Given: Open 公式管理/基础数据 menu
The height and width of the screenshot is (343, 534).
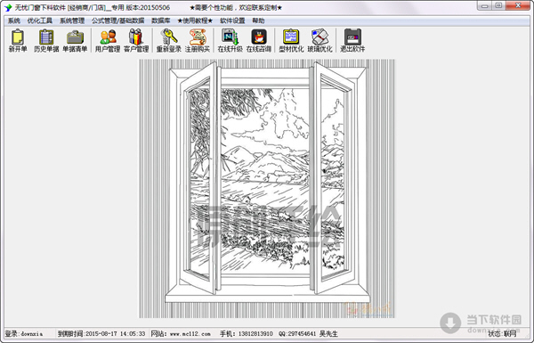Looking at the screenshot, I should [117, 20].
